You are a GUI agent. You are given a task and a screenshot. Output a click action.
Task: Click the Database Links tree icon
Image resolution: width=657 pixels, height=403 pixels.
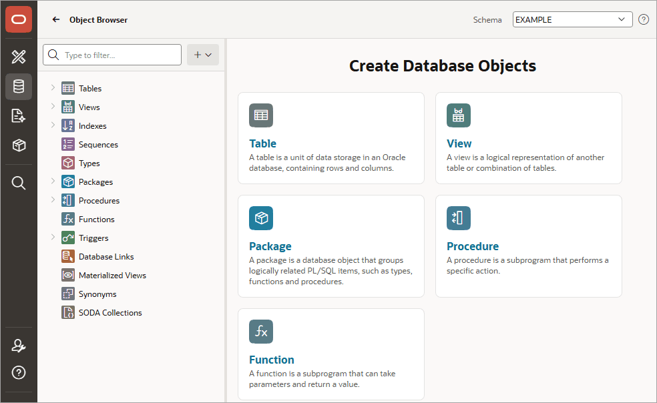[68, 256]
